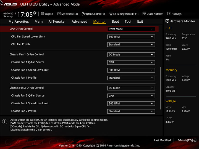Expand the Chassis Fan 1 Profile dropdown

[131, 78]
